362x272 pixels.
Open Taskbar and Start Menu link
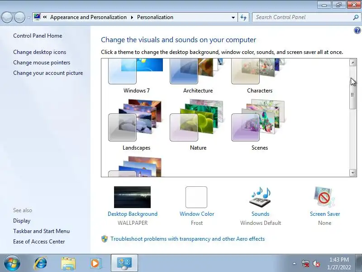point(41,231)
